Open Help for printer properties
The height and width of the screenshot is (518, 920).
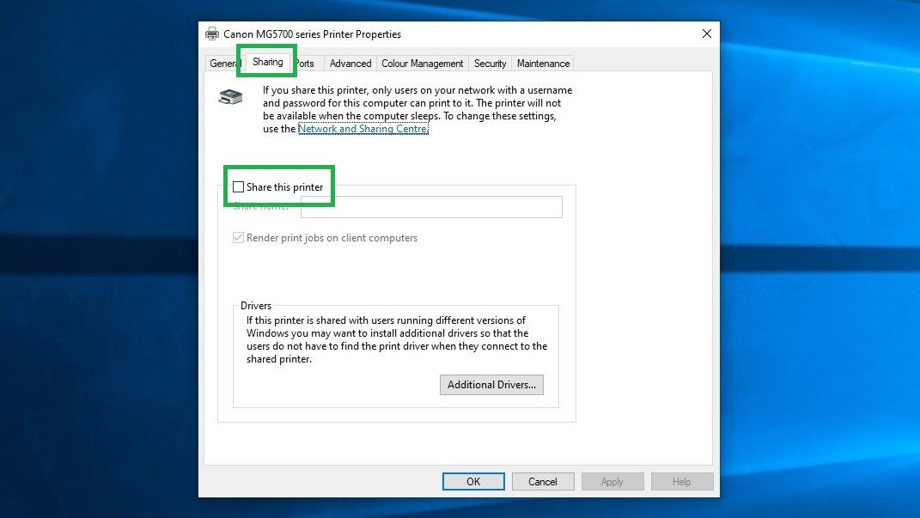pos(682,481)
